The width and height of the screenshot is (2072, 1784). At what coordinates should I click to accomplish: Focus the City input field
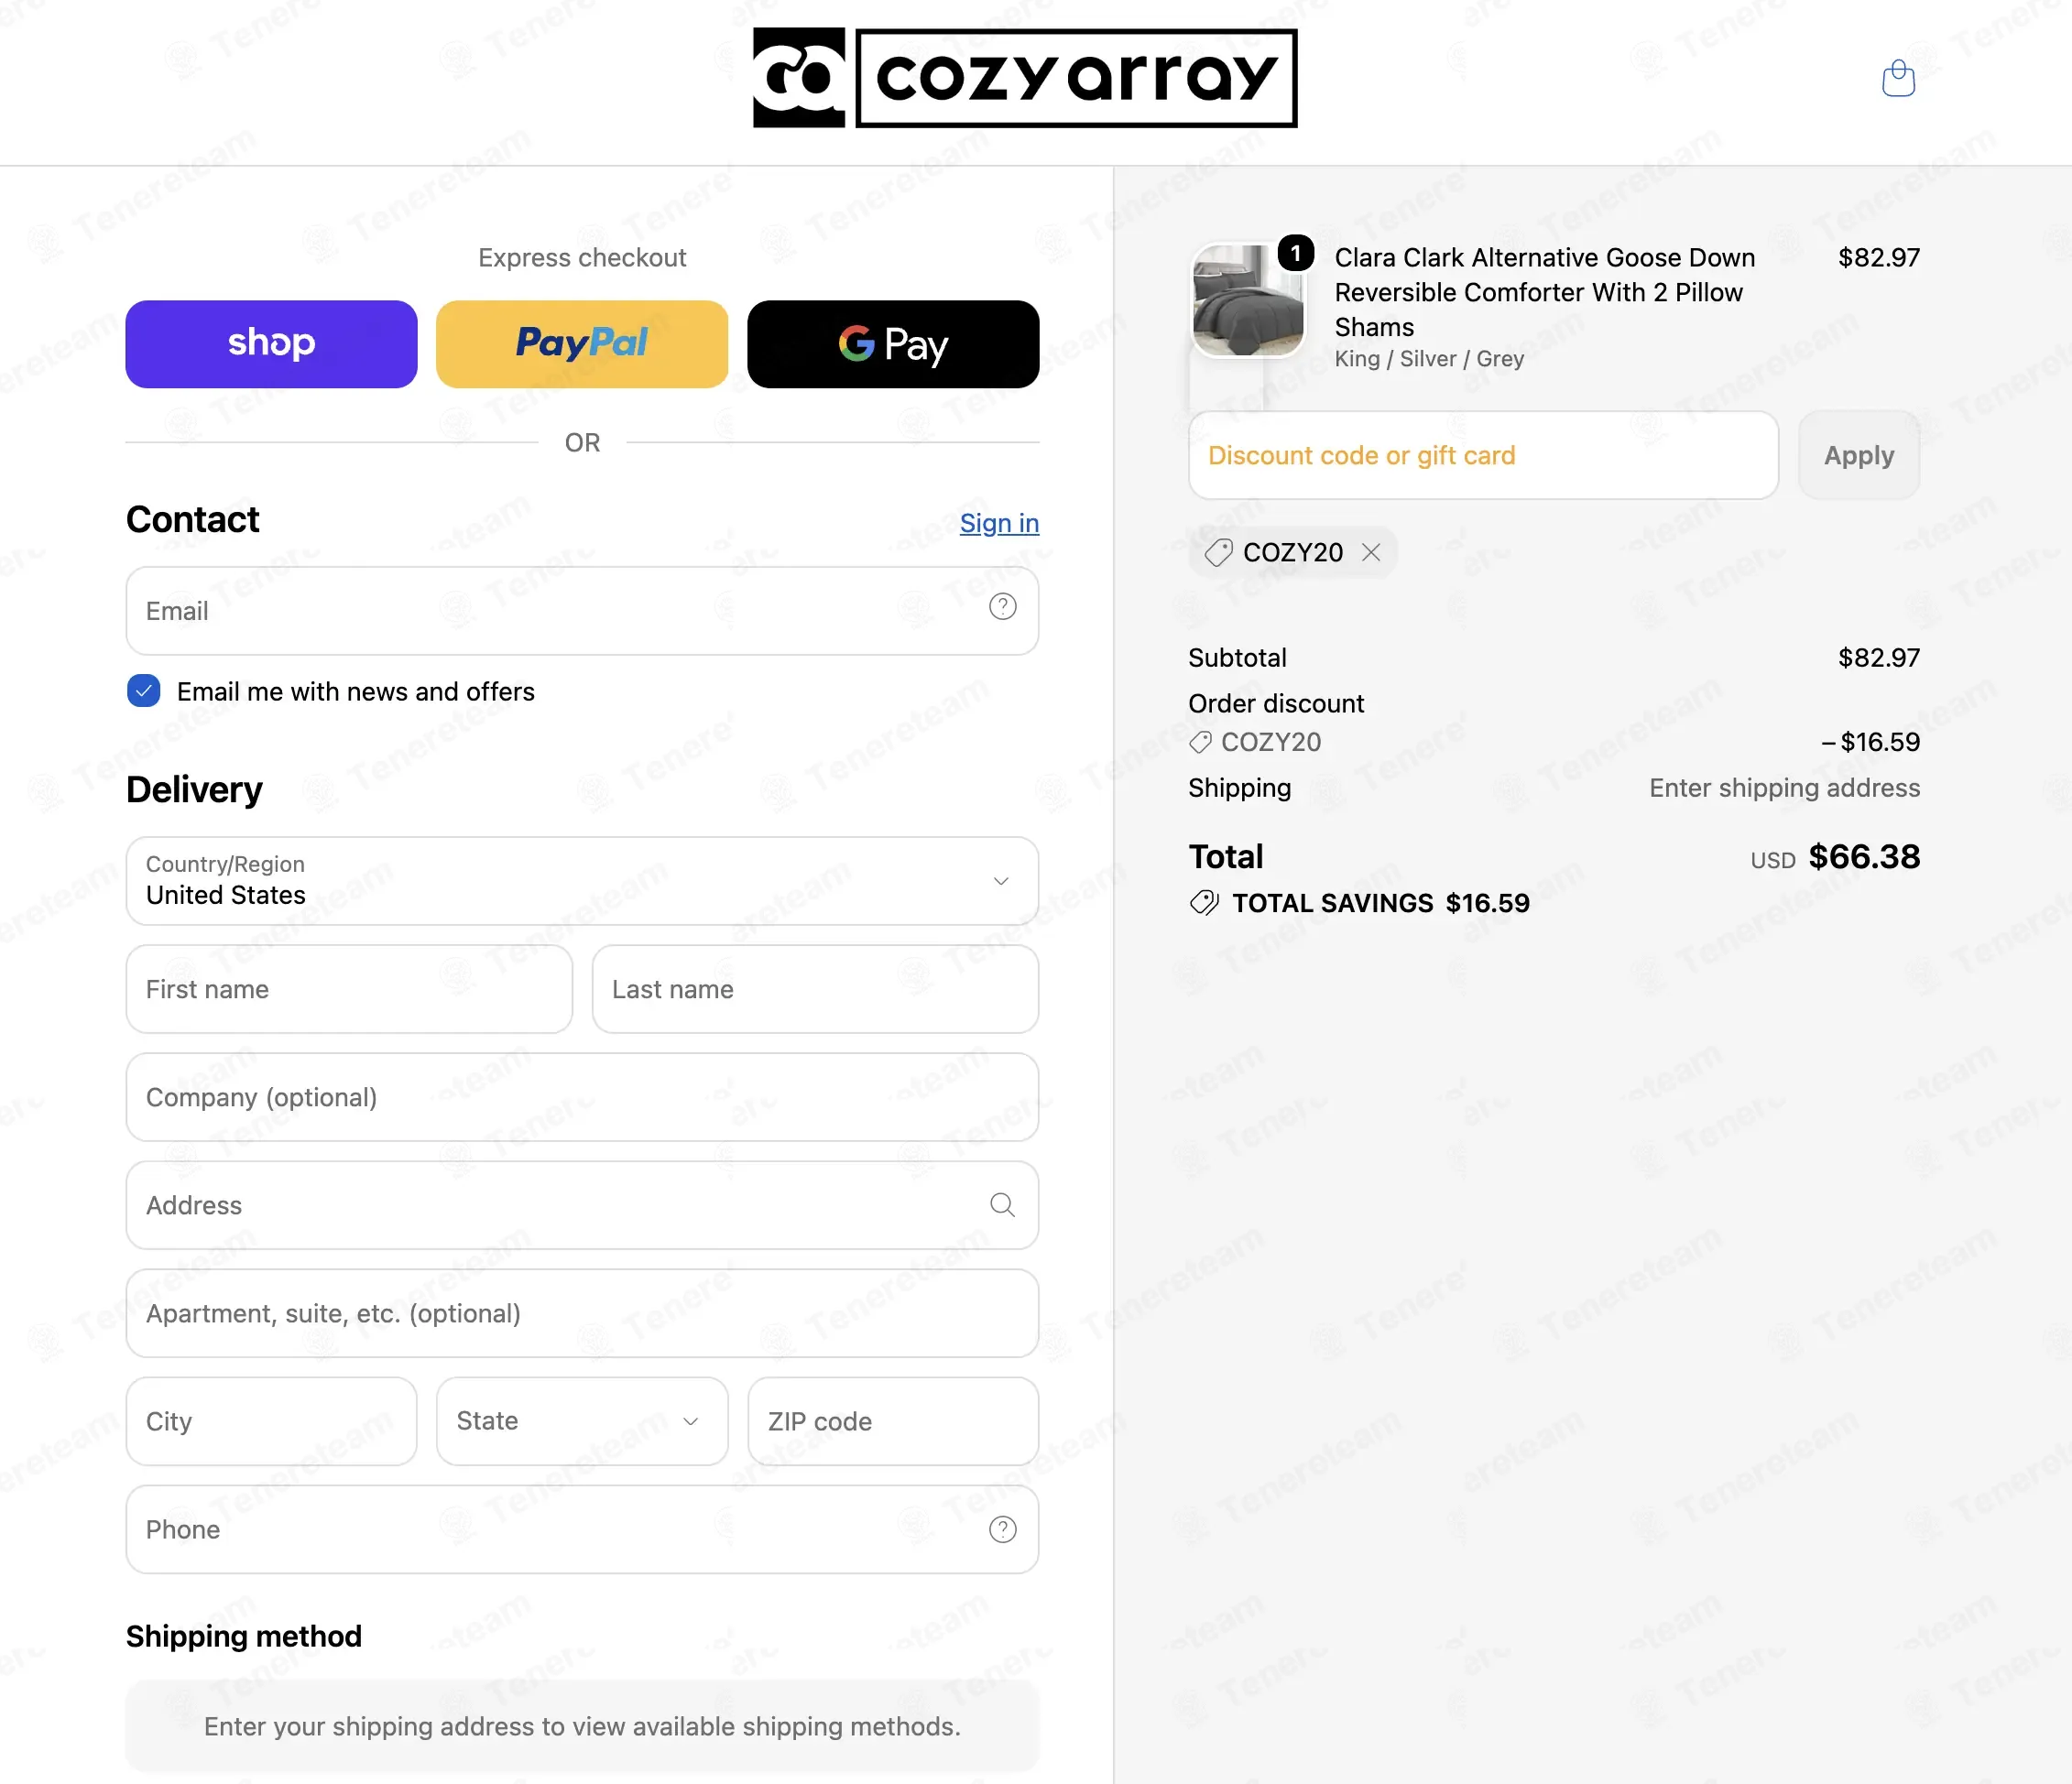tap(271, 1421)
